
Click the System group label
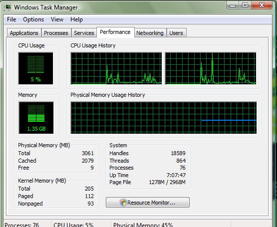[x=118, y=145]
